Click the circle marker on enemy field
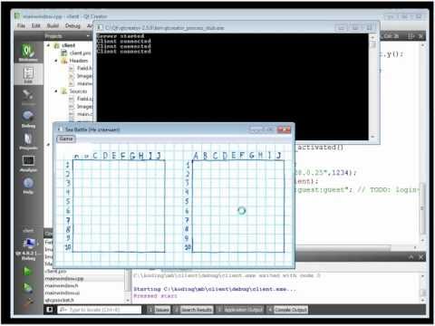Viewport: 435px width, 326px height. point(242,210)
